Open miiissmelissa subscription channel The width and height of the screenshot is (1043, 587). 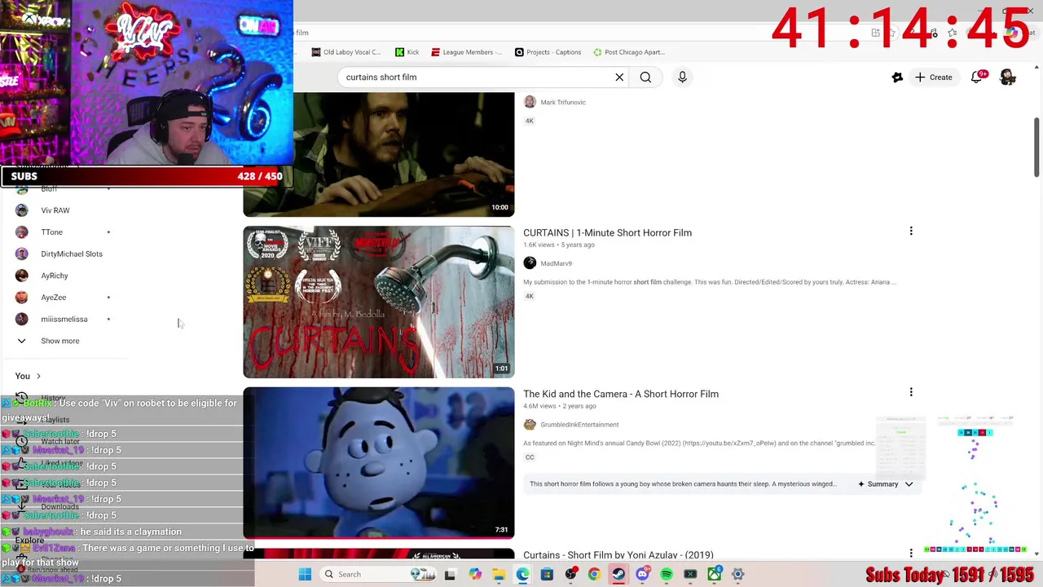coord(64,319)
